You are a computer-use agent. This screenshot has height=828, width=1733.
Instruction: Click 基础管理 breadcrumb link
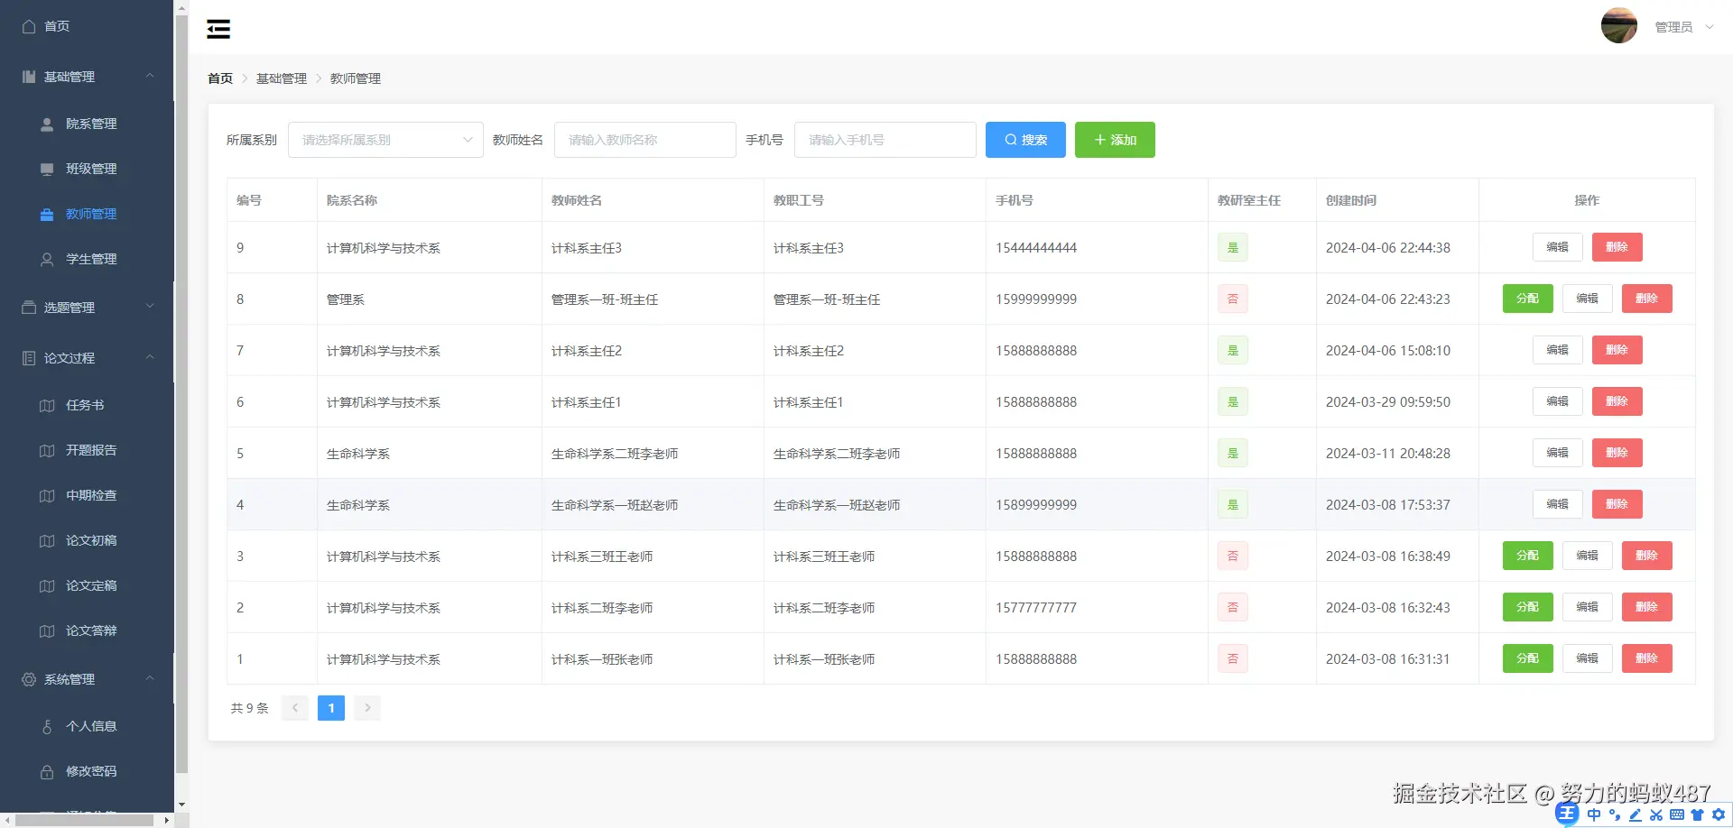coord(282,78)
